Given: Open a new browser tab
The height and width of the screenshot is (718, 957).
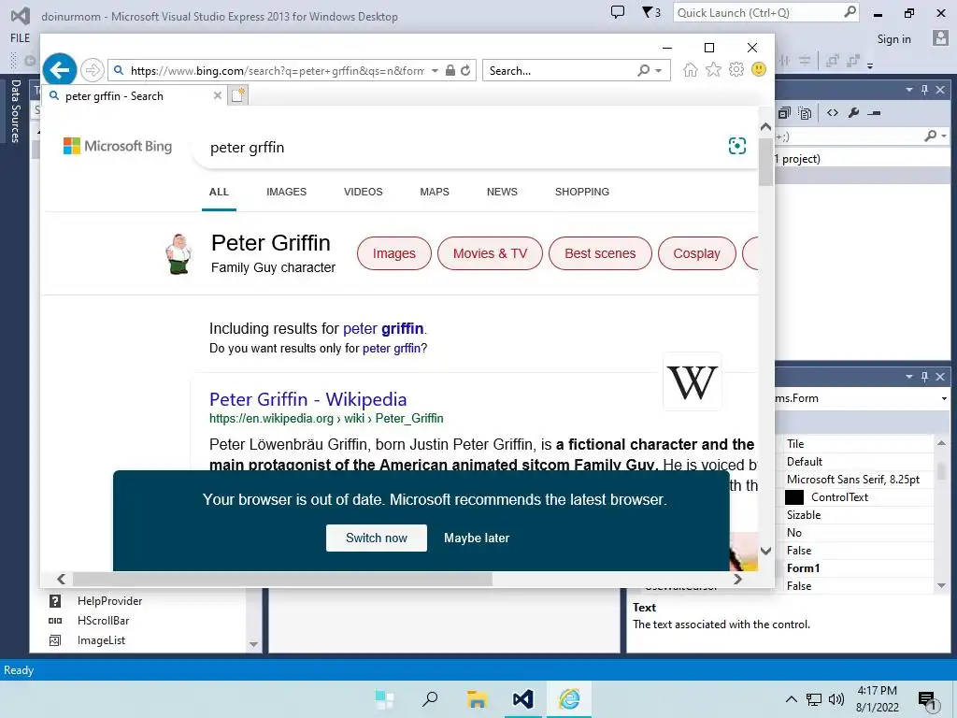Looking at the screenshot, I should pyautogui.click(x=238, y=95).
